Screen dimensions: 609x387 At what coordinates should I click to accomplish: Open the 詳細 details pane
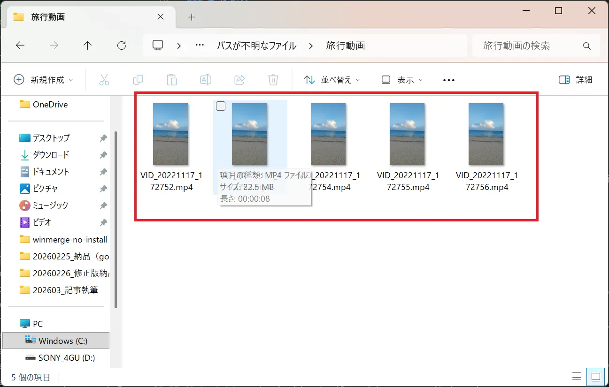pos(575,80)
